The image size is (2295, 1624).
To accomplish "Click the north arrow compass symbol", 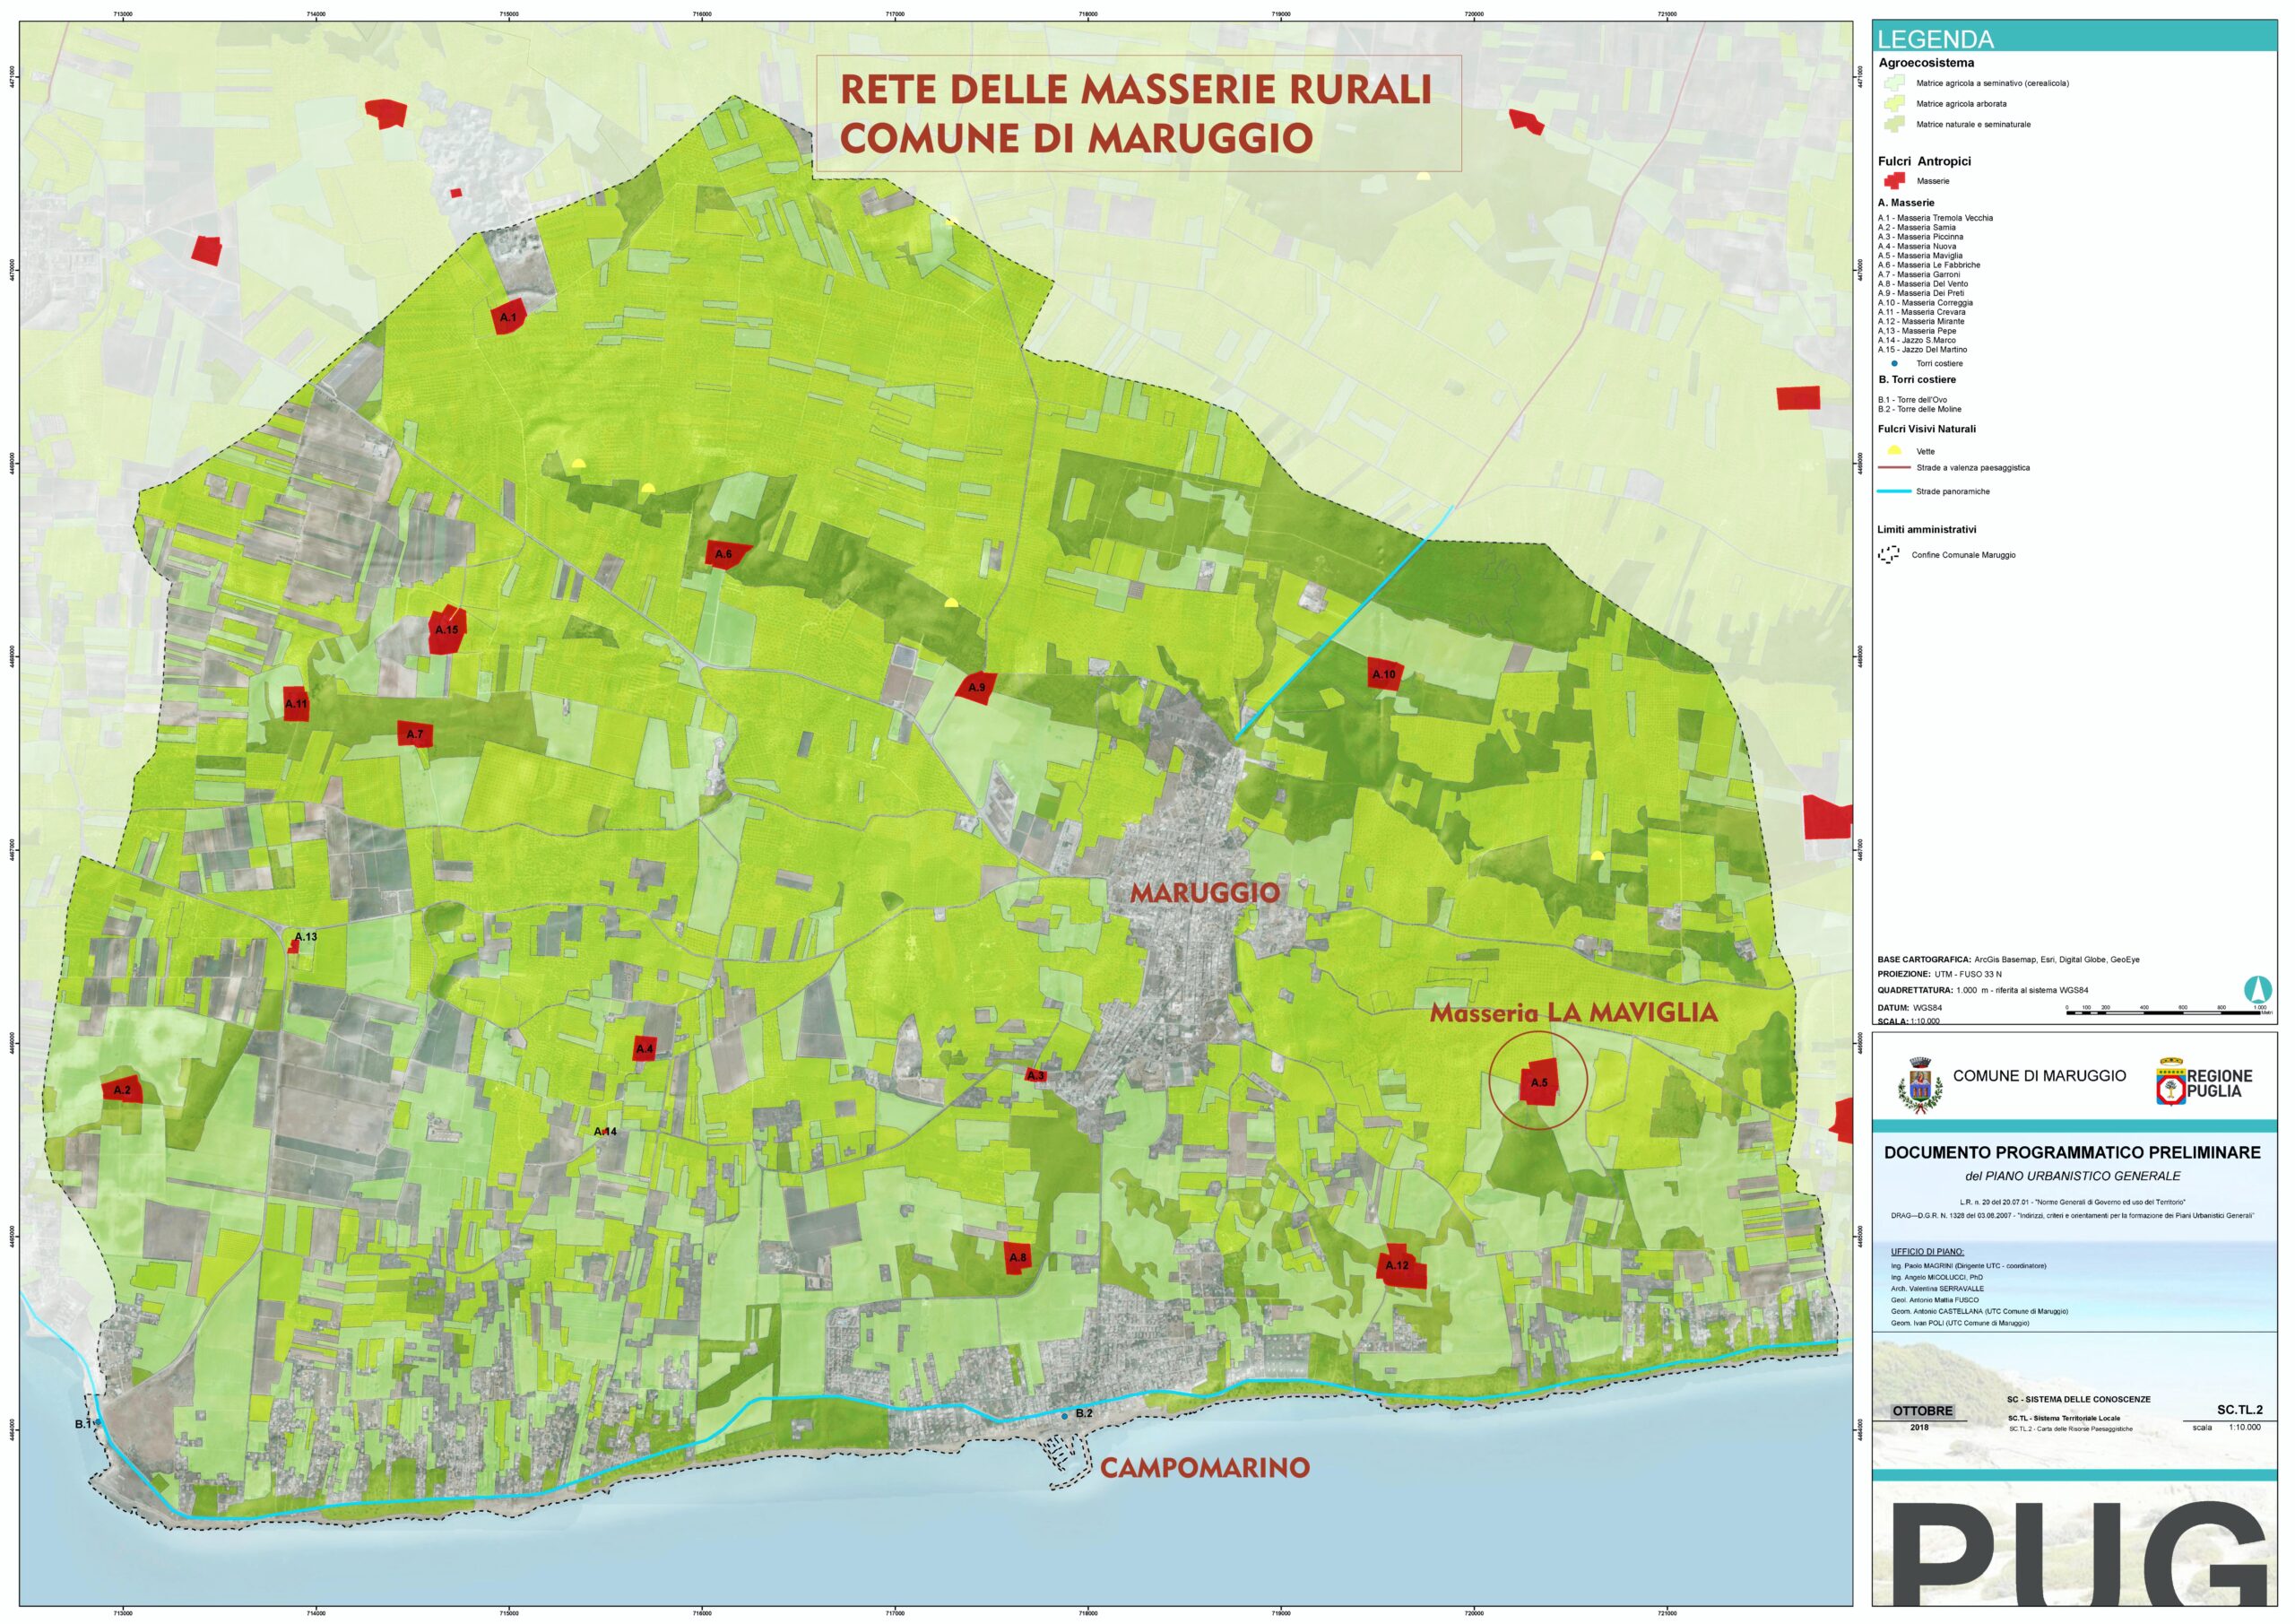I will click(2257, 989).
